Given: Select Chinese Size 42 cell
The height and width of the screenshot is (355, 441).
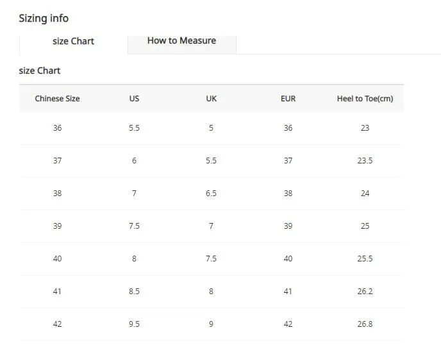Looking at the screenshot, I should 58,324.
